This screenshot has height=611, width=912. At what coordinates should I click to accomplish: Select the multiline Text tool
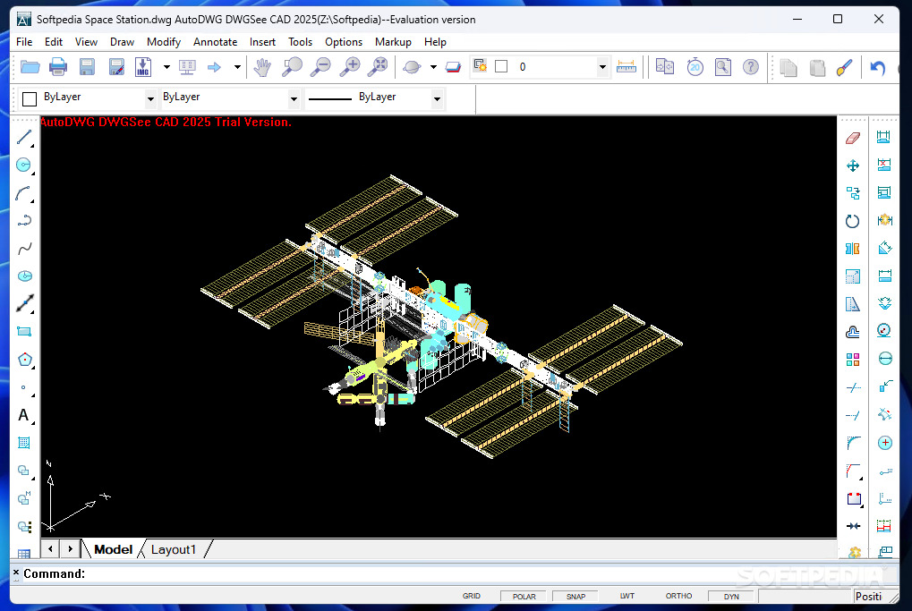[24, 414]
